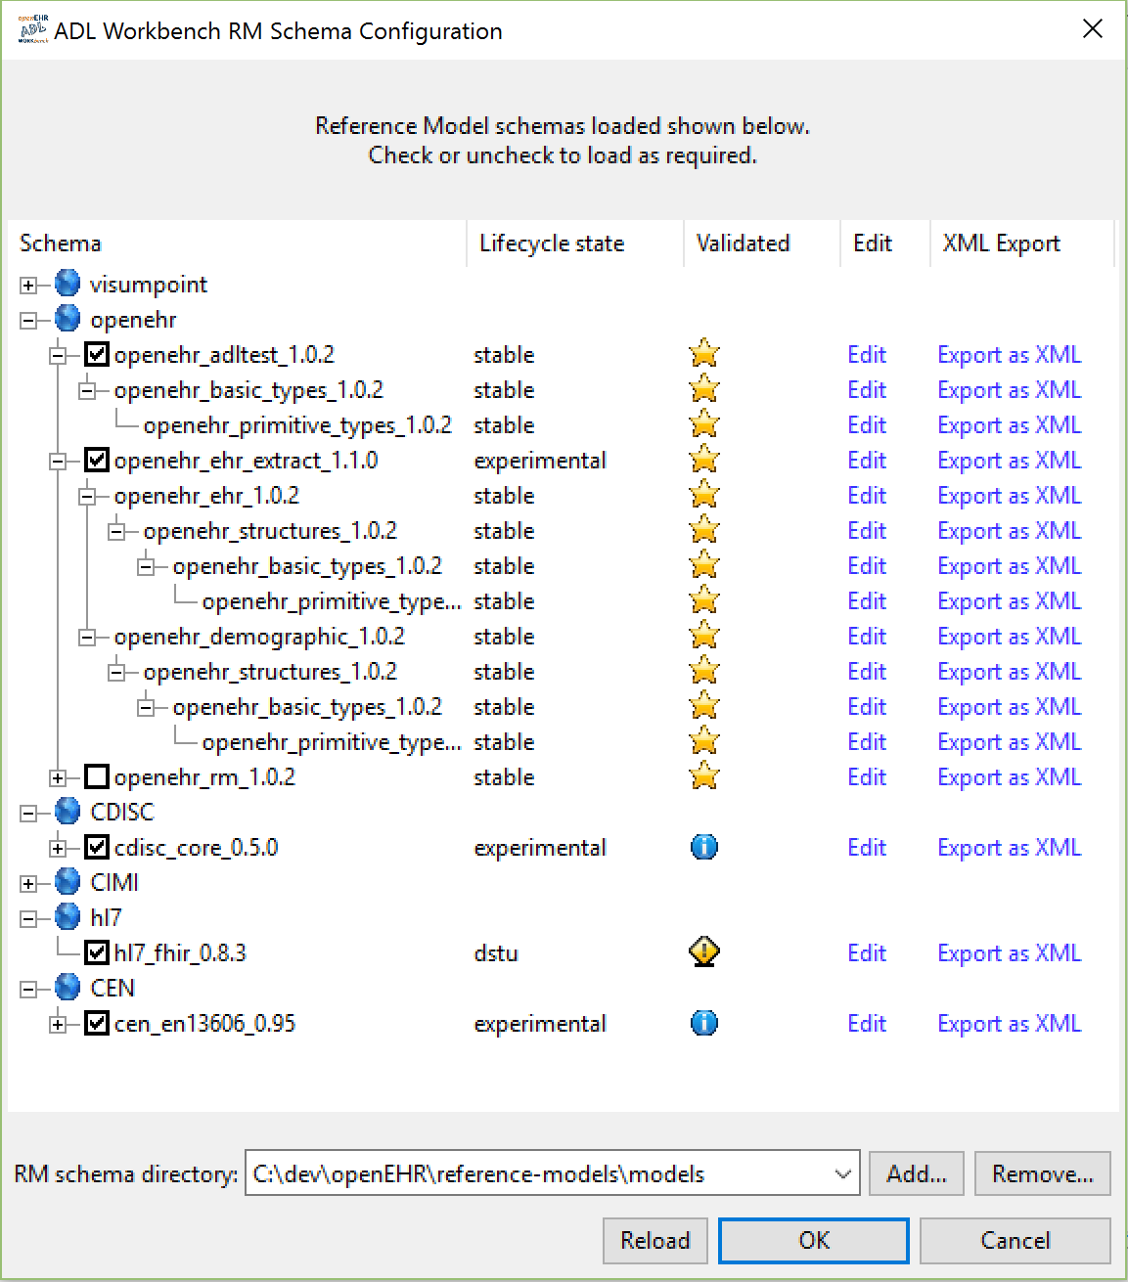The height and width of the screenshot is (1282, 1128).
Task: Expand the CIMI node
Action: tap(28, 884)
